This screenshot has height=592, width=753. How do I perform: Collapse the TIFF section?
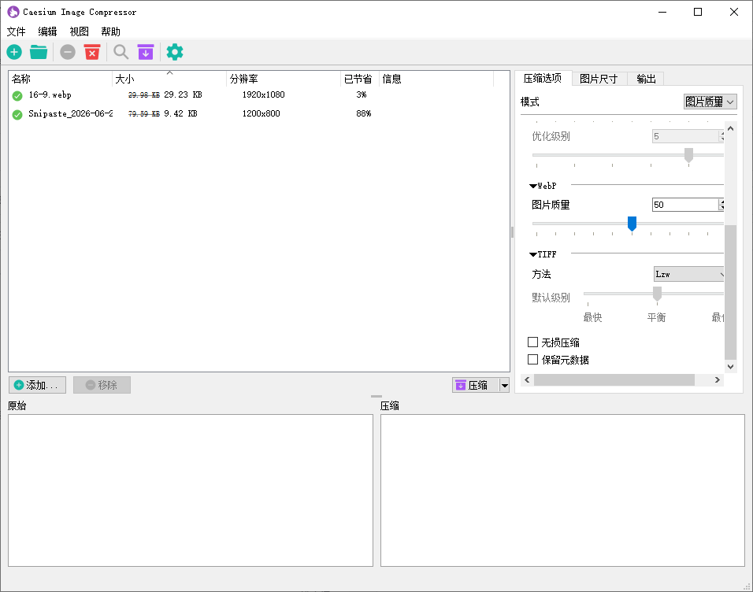coord(533,254)
